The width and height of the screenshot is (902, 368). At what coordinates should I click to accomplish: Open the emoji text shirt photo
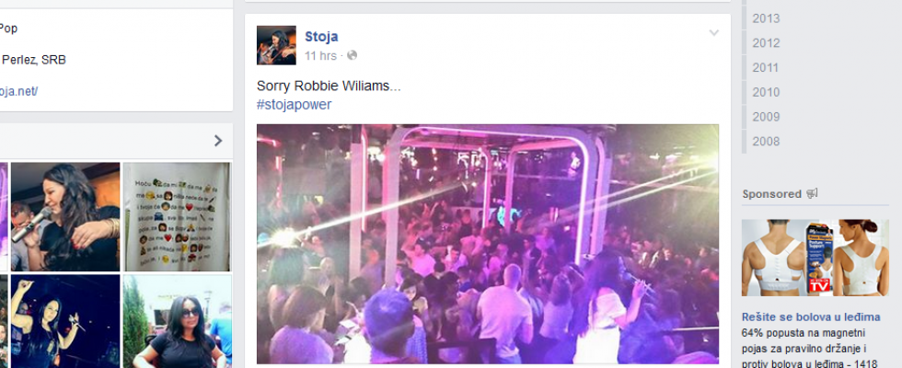point(177,217)
